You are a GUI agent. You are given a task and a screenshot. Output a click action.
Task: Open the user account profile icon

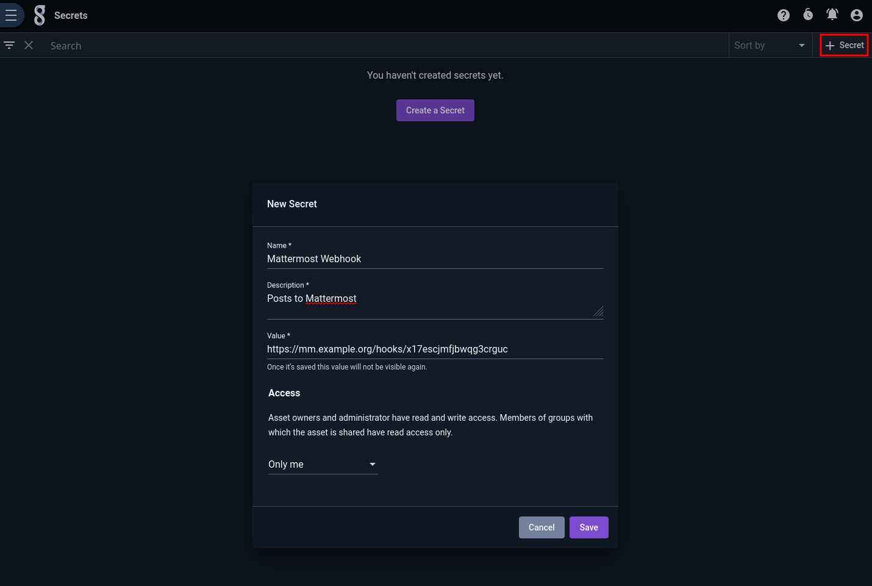click(857, 15)
